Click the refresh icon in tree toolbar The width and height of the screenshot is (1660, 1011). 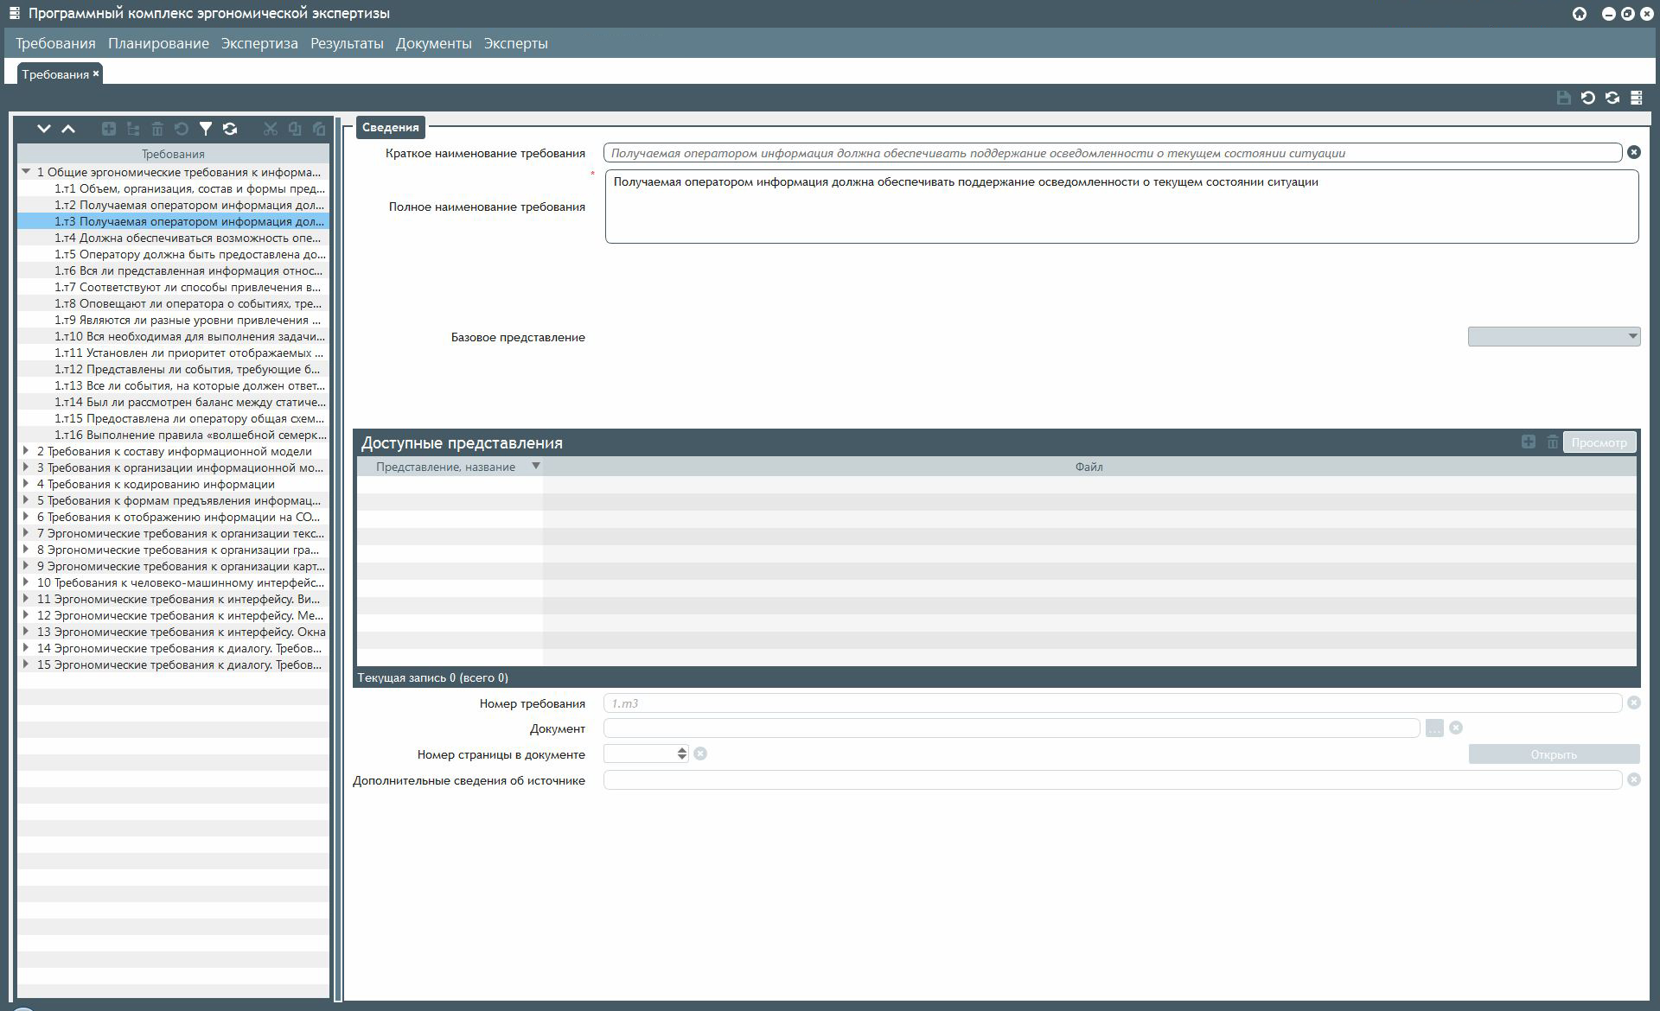point(230,129)
